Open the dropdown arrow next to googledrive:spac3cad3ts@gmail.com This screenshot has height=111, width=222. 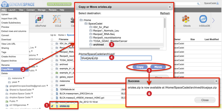(47, 86)
